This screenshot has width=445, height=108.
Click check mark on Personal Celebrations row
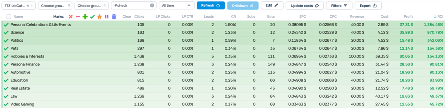(x=6, y=25)
